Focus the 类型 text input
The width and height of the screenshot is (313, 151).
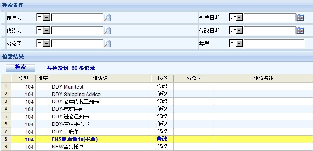tap(274, 44)
